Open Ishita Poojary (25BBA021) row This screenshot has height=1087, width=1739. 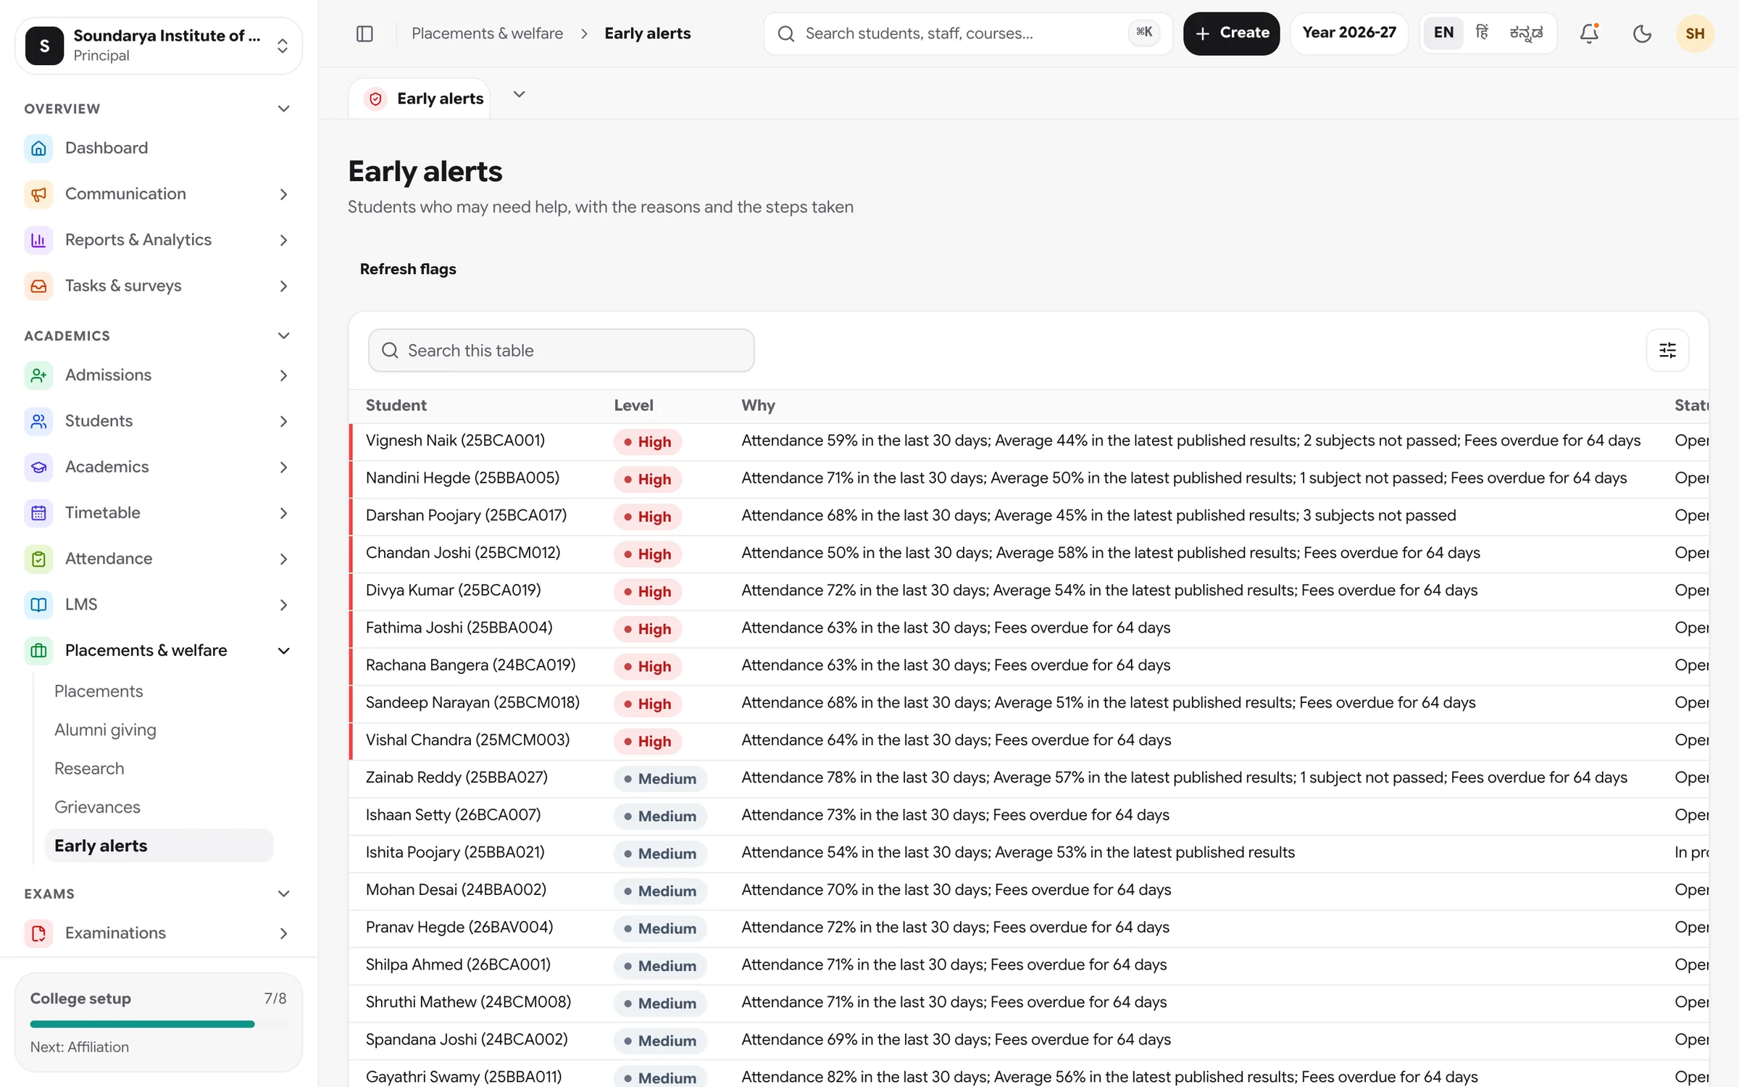click(x=1028, y=853)
